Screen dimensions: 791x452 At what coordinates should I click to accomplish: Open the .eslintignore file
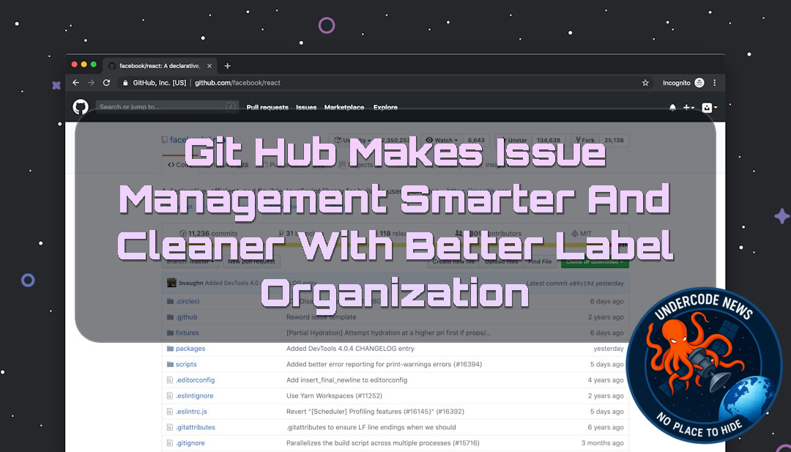(194, 396)
